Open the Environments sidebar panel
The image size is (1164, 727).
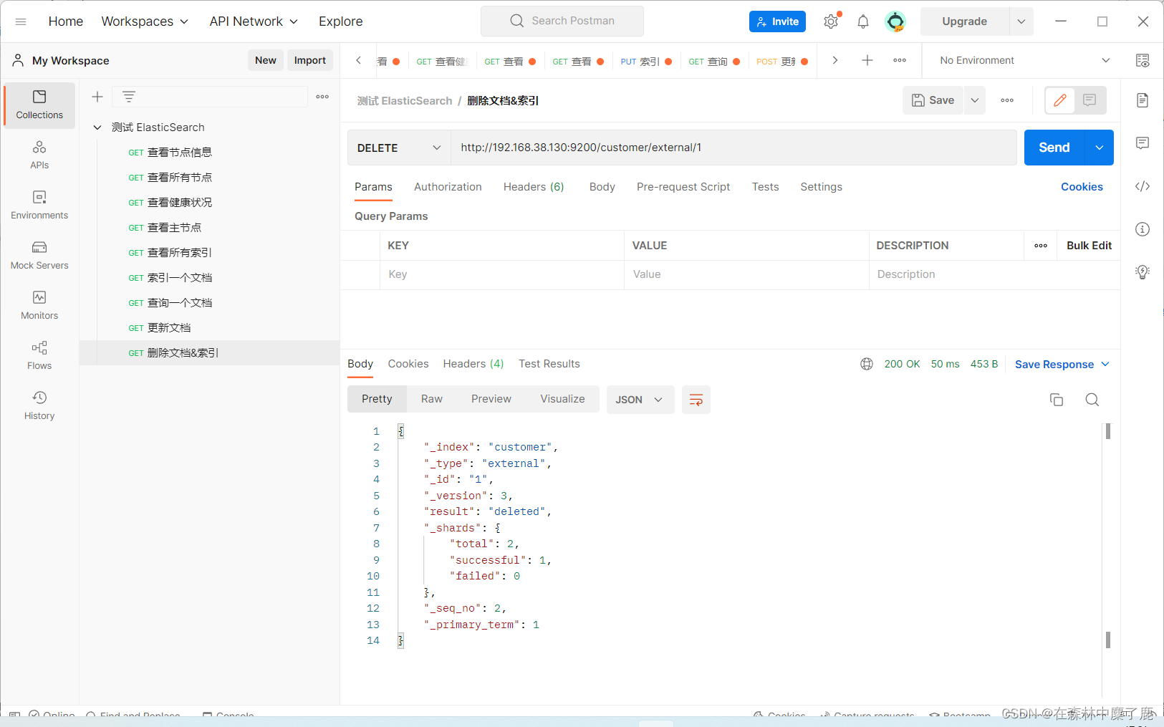[39, 205]
